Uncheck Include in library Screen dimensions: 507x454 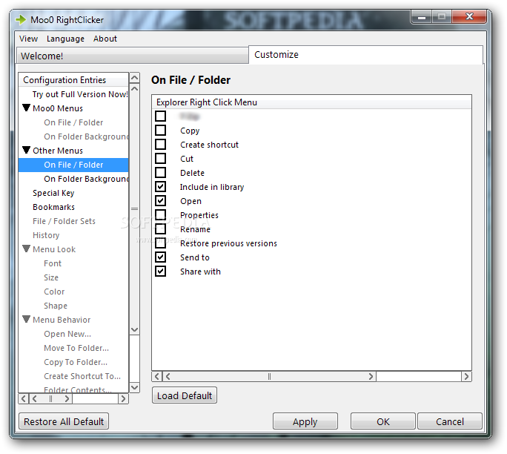coord(160,187)
